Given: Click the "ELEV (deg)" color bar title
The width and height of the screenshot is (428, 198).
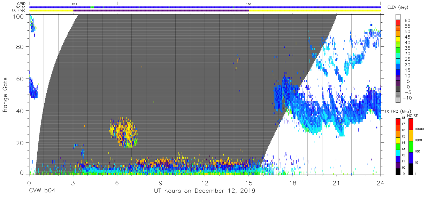Looking at the screenshot, I should tap(397, 7).
